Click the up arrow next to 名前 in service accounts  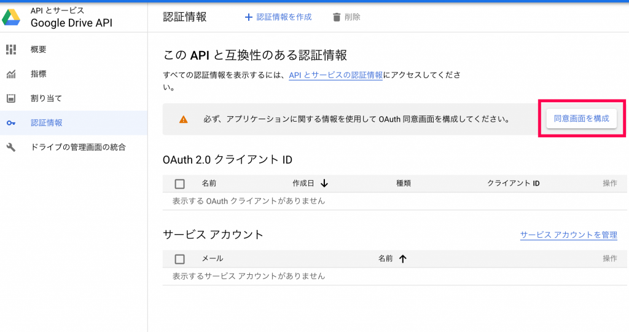403,259
